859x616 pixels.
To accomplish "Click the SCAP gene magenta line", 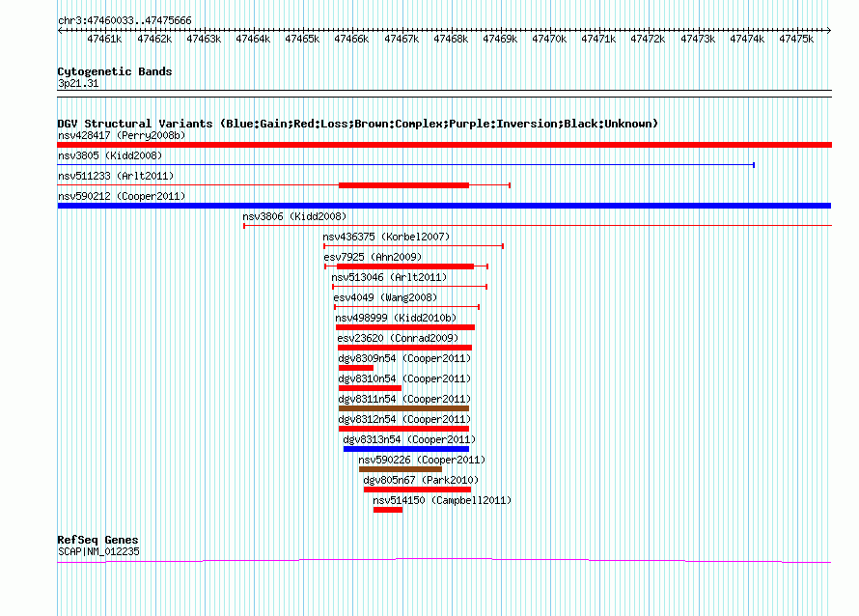I will (444, 561).
